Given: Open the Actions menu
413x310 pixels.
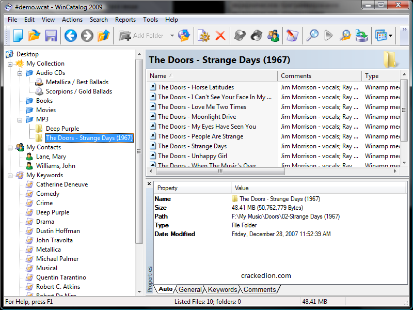Looking at the screenshot, I should coord(72,20).
